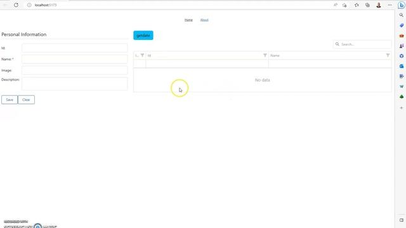Viewport: 406px width, 228px height.
Task: Open the site information icon beside localhost
Action: point(29,5)
